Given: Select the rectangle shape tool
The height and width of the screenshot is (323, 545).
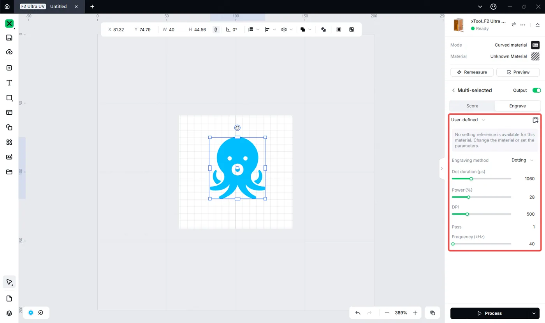Looking at the screenshot, I should click(9, 98).
